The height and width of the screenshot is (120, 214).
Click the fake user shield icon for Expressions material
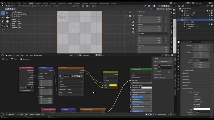[x=97, y=55]
